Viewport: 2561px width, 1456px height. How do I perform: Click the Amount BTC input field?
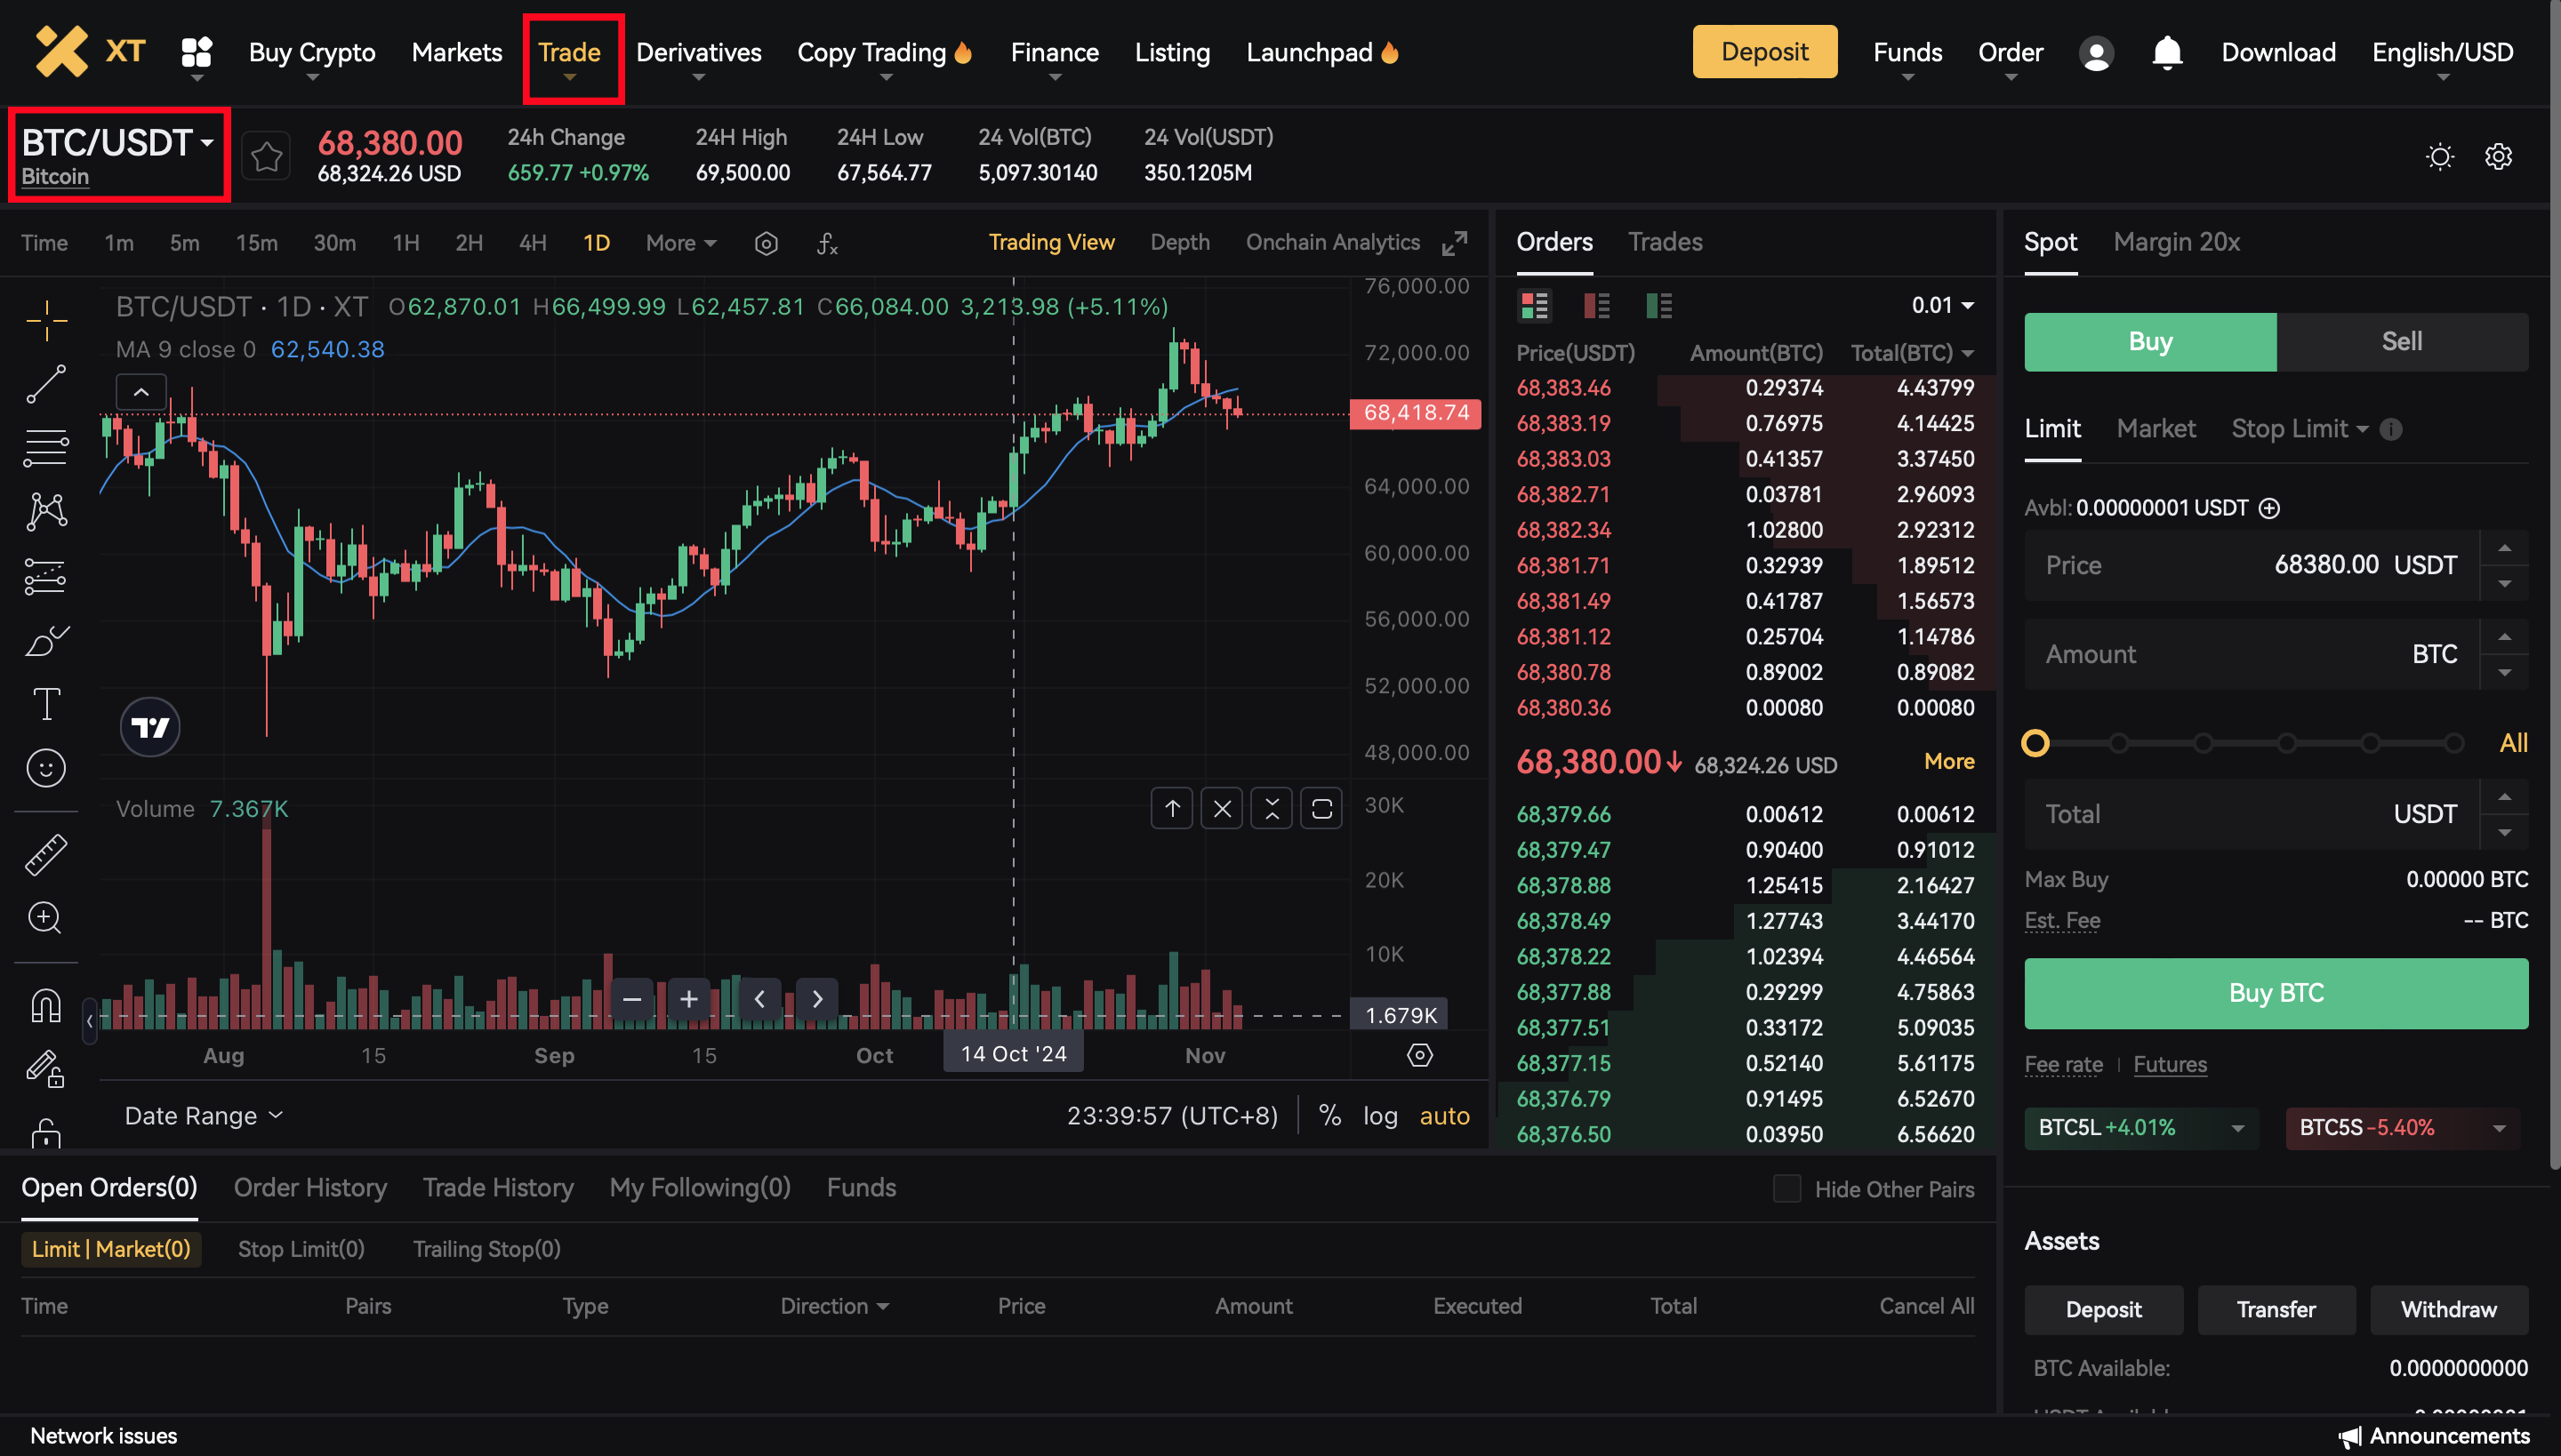[2251, 654]
